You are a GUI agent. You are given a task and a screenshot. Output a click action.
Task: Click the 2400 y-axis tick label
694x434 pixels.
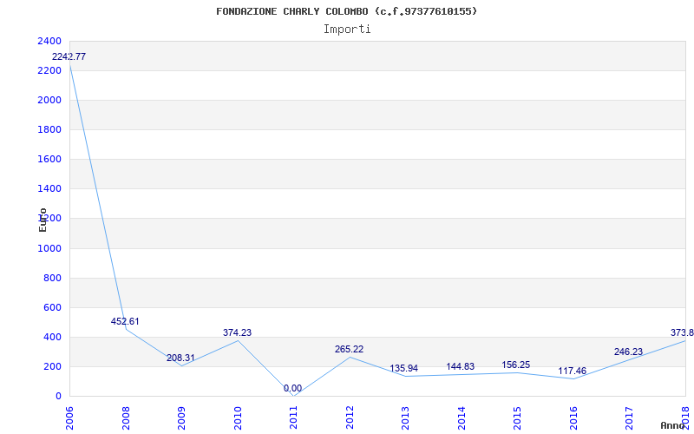49,41
